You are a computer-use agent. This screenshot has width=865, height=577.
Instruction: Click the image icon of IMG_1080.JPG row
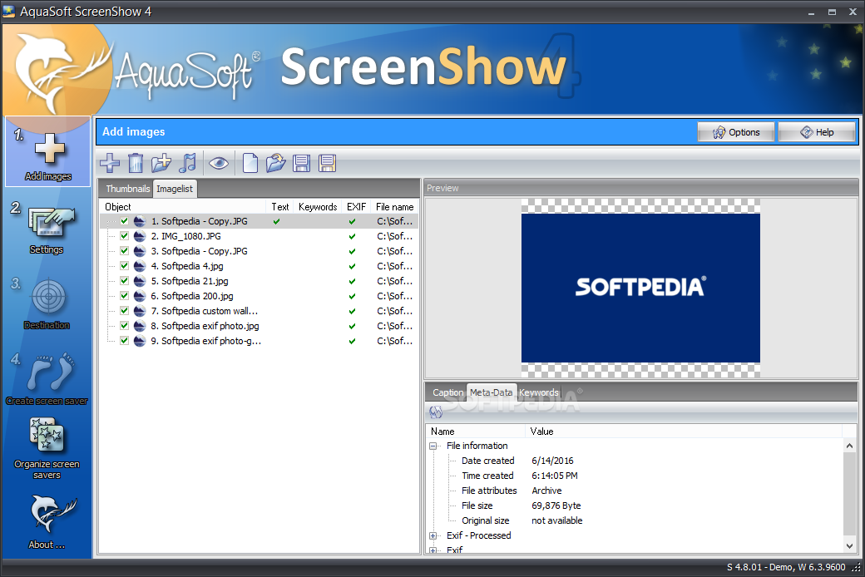(x=140, y=236)
